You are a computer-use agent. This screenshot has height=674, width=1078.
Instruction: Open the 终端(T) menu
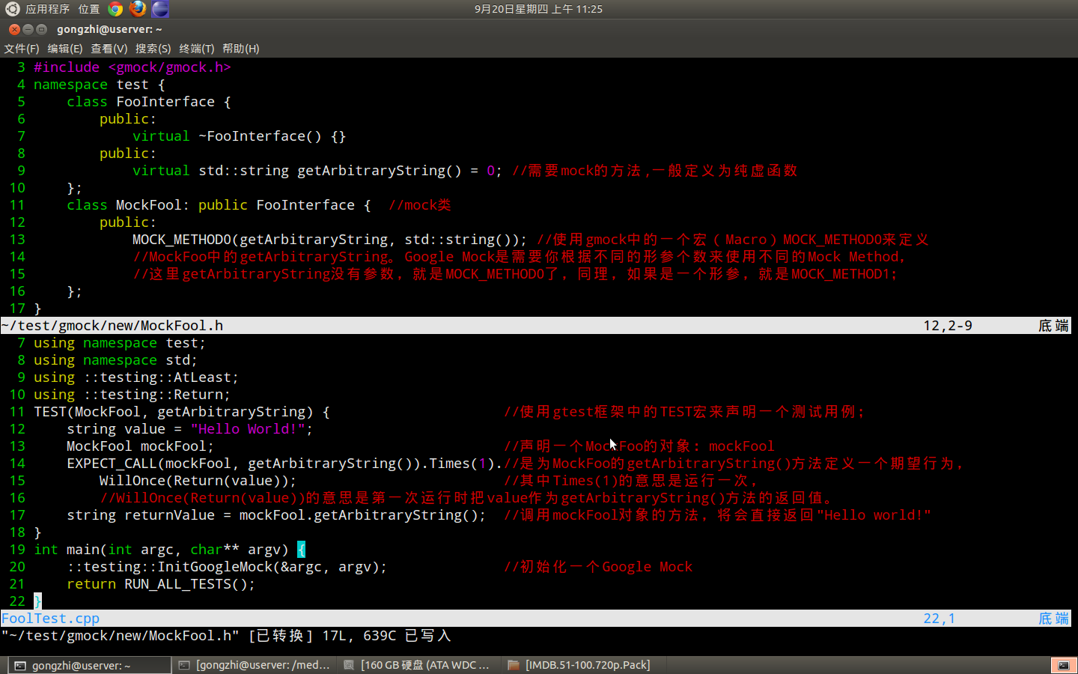pos(196,49)
